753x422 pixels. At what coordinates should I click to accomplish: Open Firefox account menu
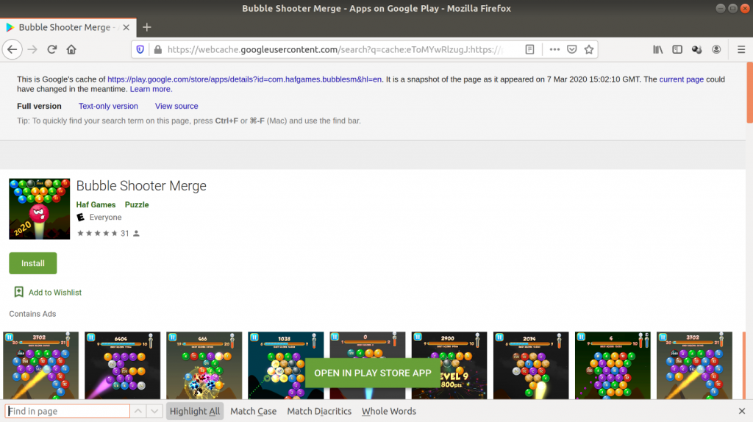pyautogui.click(x=716, y=49)
